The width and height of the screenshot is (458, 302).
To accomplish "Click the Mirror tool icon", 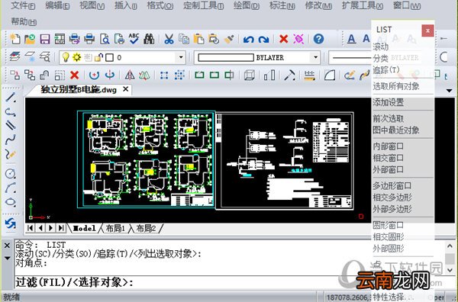I will [130, 75].
